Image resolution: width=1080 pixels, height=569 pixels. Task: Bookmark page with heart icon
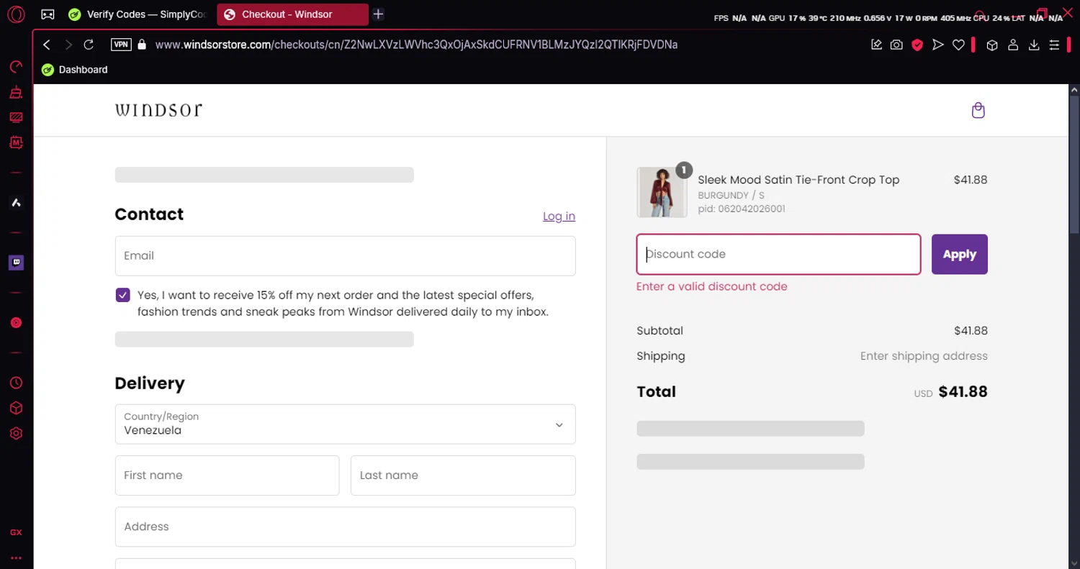coord(958,45)
